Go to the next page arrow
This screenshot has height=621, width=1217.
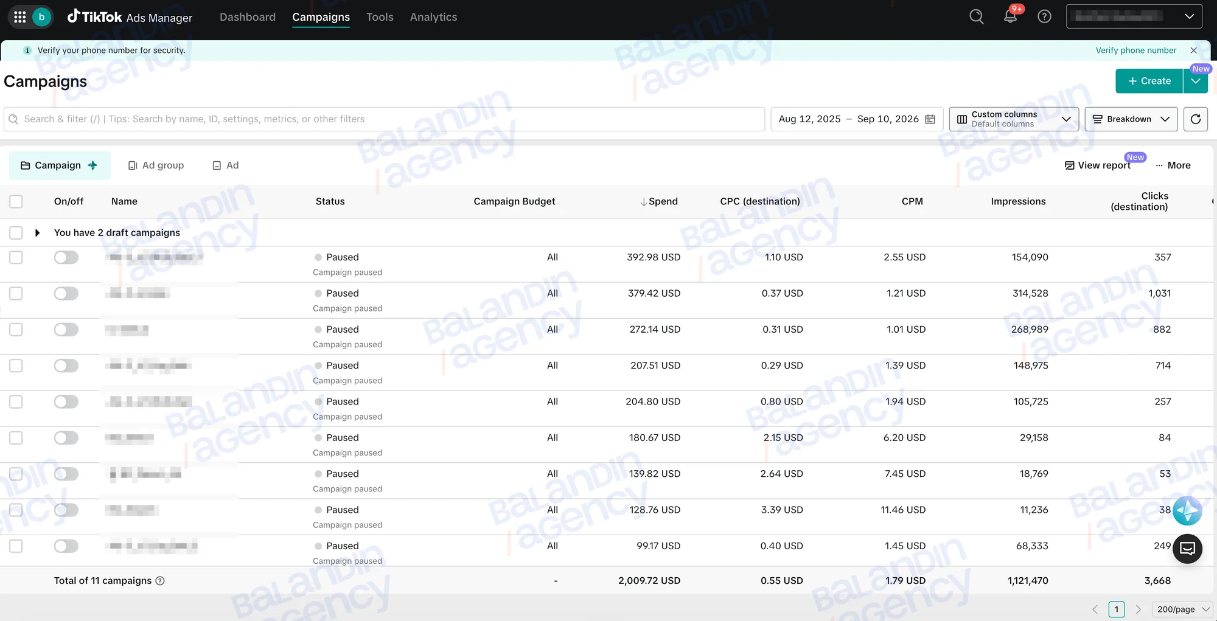pos(1139,609)
